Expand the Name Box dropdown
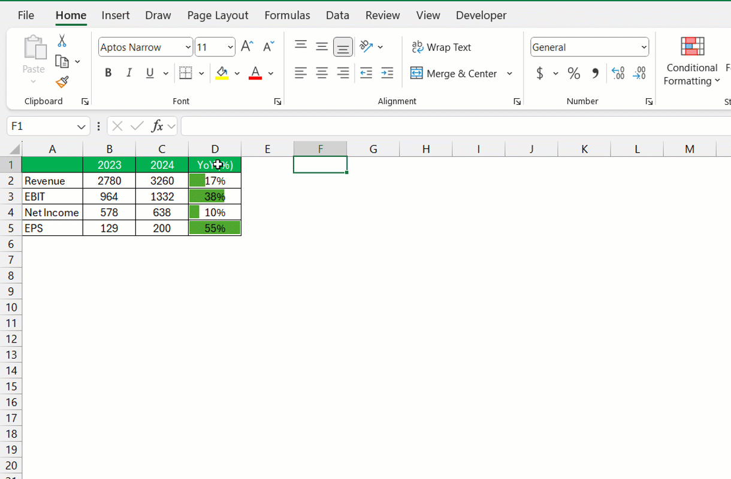This screenshot has width=731, height=479. (x=81, y=126)
